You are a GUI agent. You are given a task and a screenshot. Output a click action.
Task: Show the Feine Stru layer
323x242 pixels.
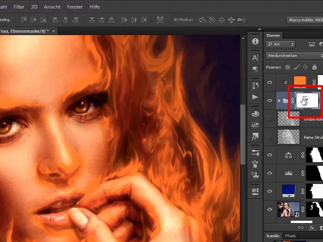point(270,137)
